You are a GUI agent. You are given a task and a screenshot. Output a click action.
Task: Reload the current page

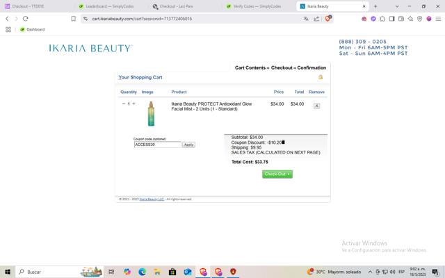click(26, 19)
